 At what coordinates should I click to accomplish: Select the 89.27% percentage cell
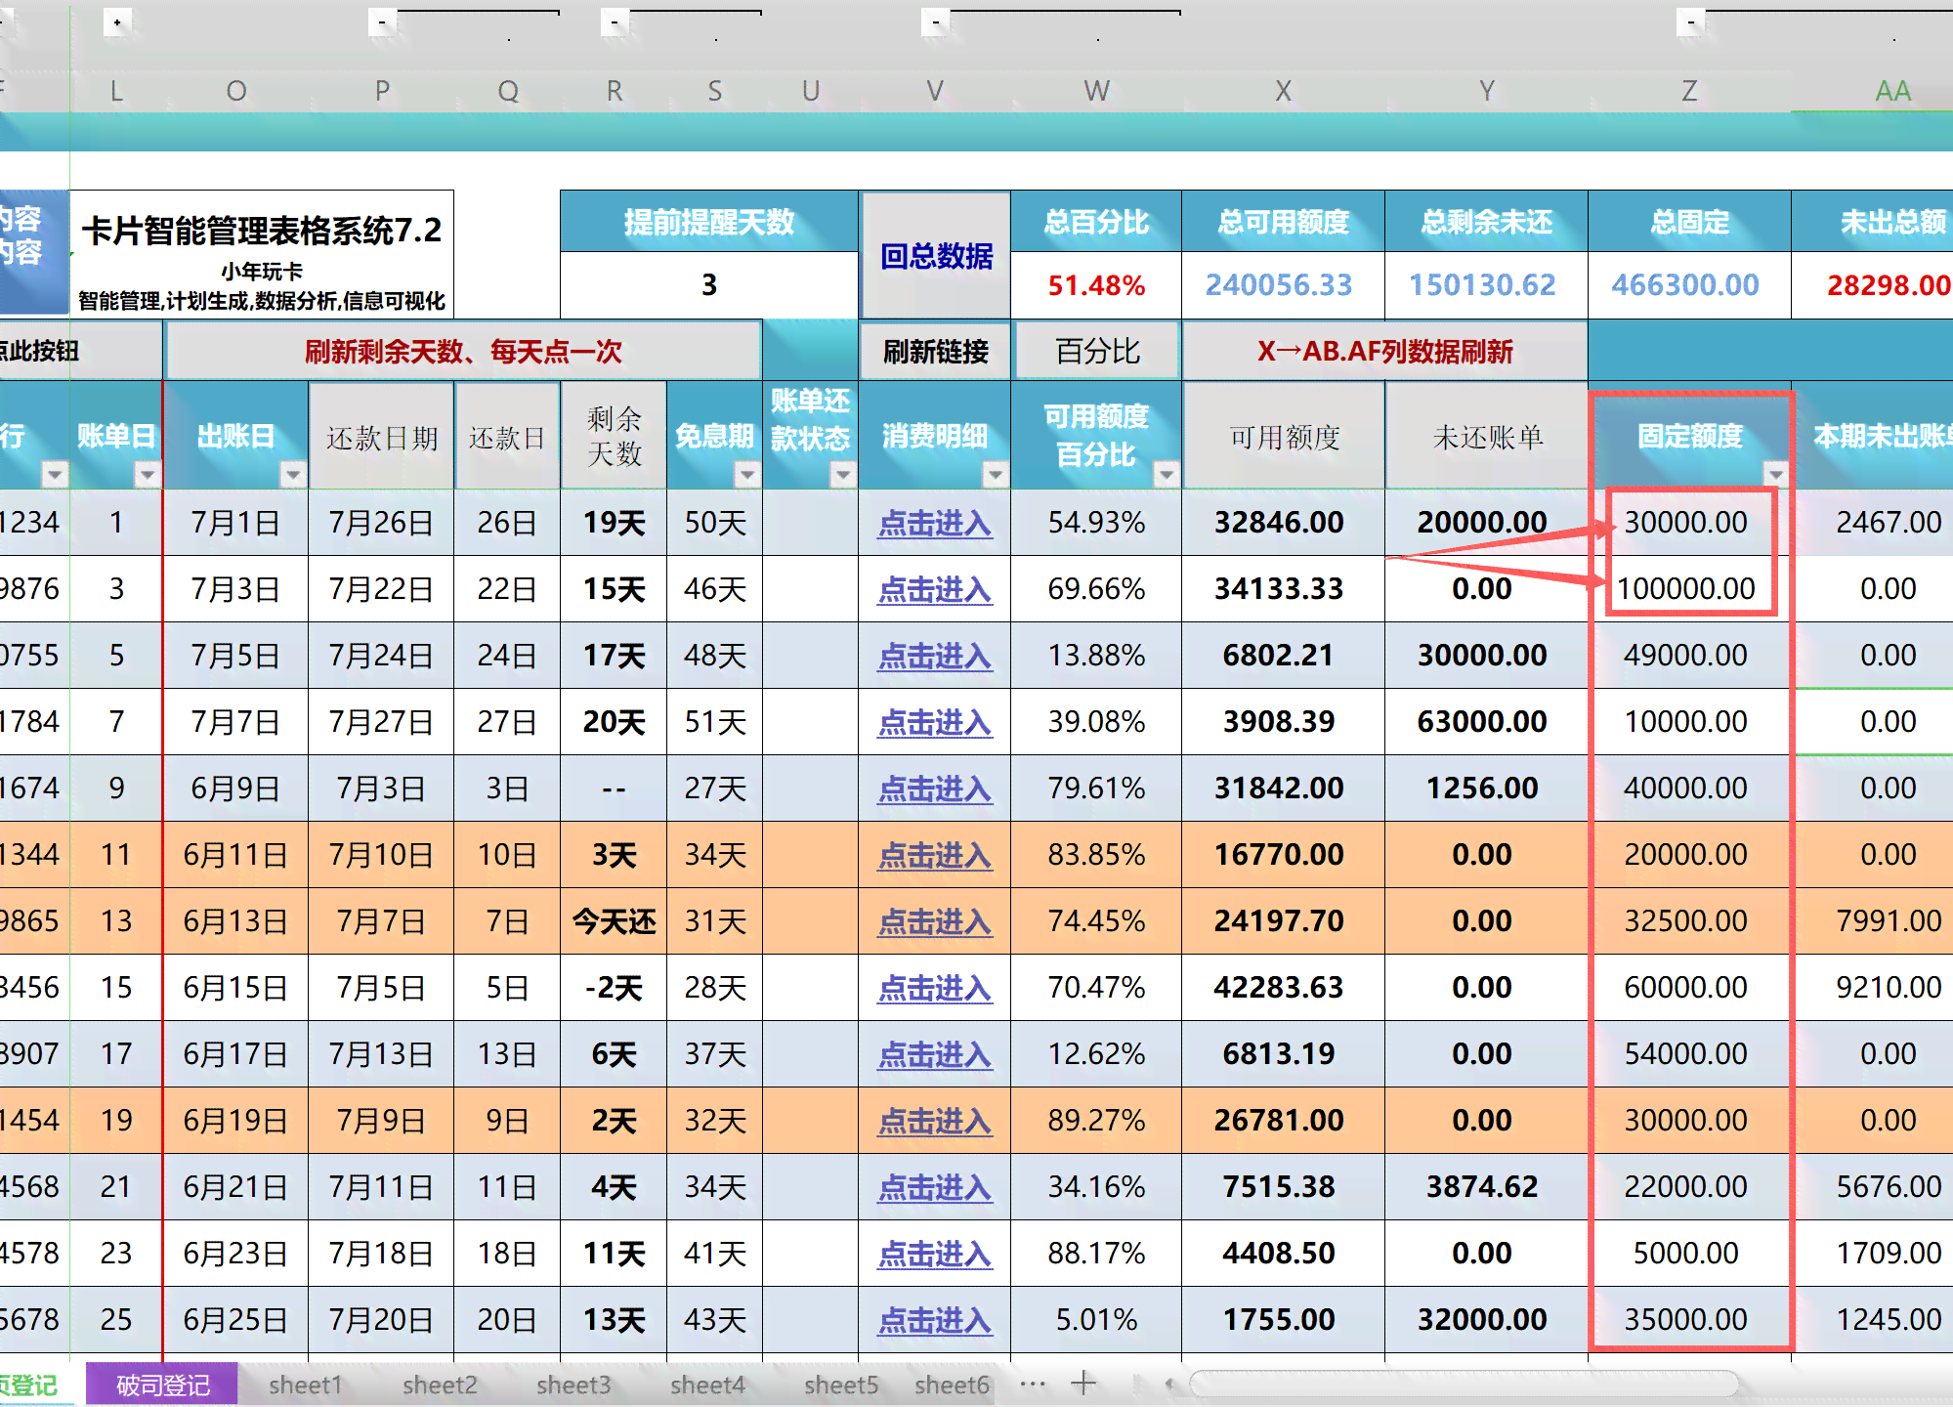1096,1121
